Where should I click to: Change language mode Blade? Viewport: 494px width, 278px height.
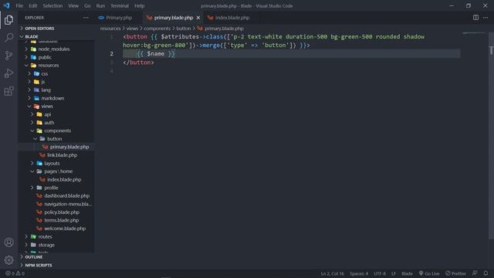click(407, 273)
